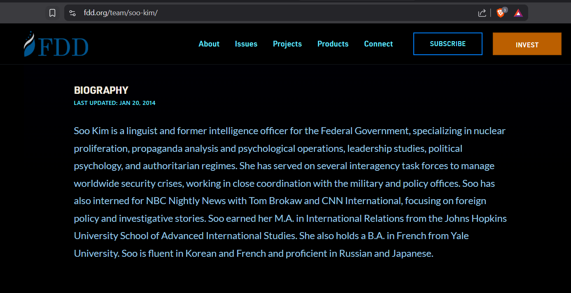Image resolution: width=571 pixels, height=293 pixels.
Task: Open Brave Rewards triangle icon
Action: pos(518,13)
